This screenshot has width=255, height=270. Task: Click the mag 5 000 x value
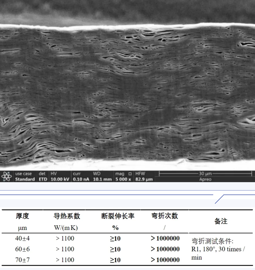123,179
